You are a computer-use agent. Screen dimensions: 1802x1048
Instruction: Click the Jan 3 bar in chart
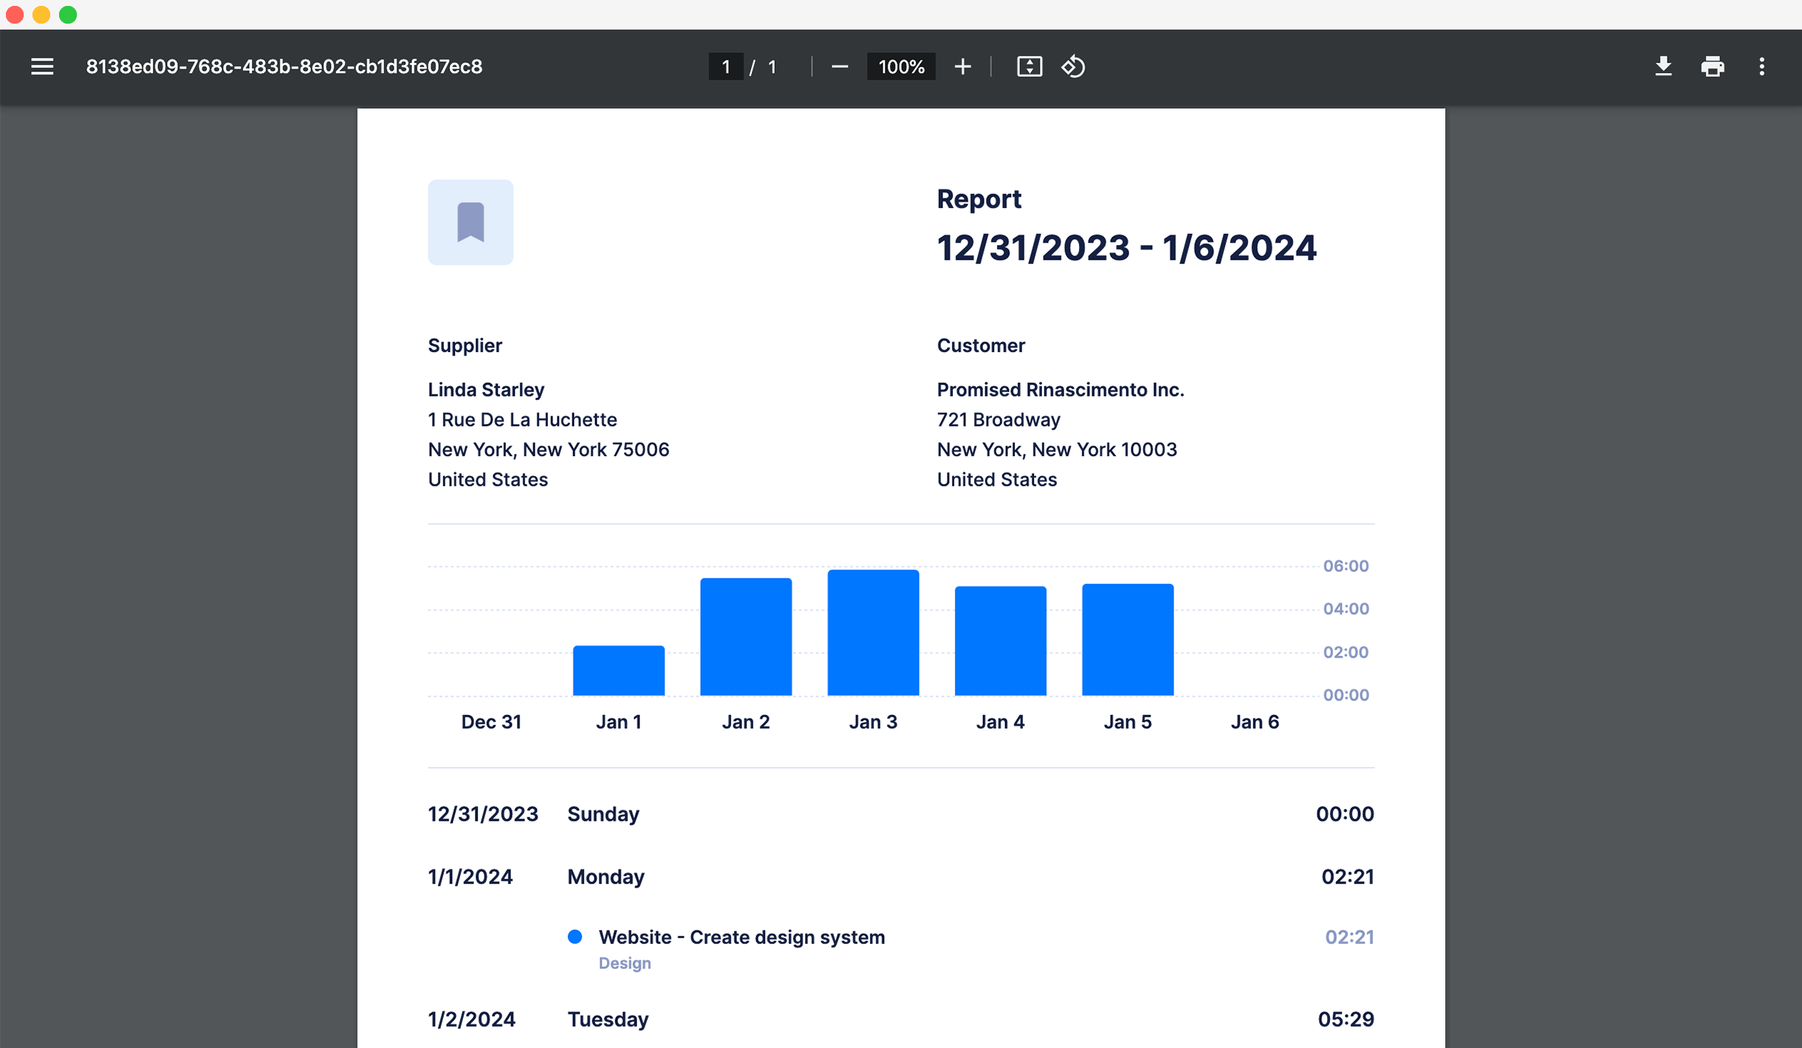(x=873, y=632)
